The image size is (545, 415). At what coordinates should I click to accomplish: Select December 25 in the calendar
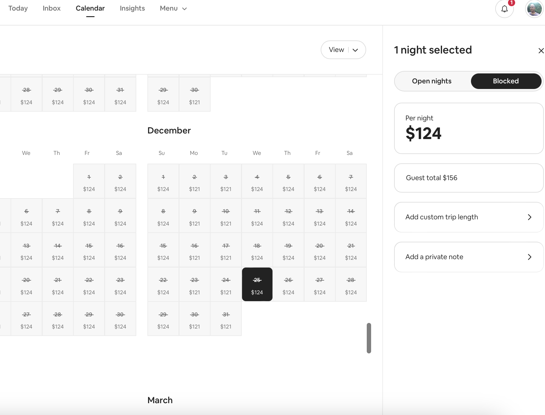257,284
